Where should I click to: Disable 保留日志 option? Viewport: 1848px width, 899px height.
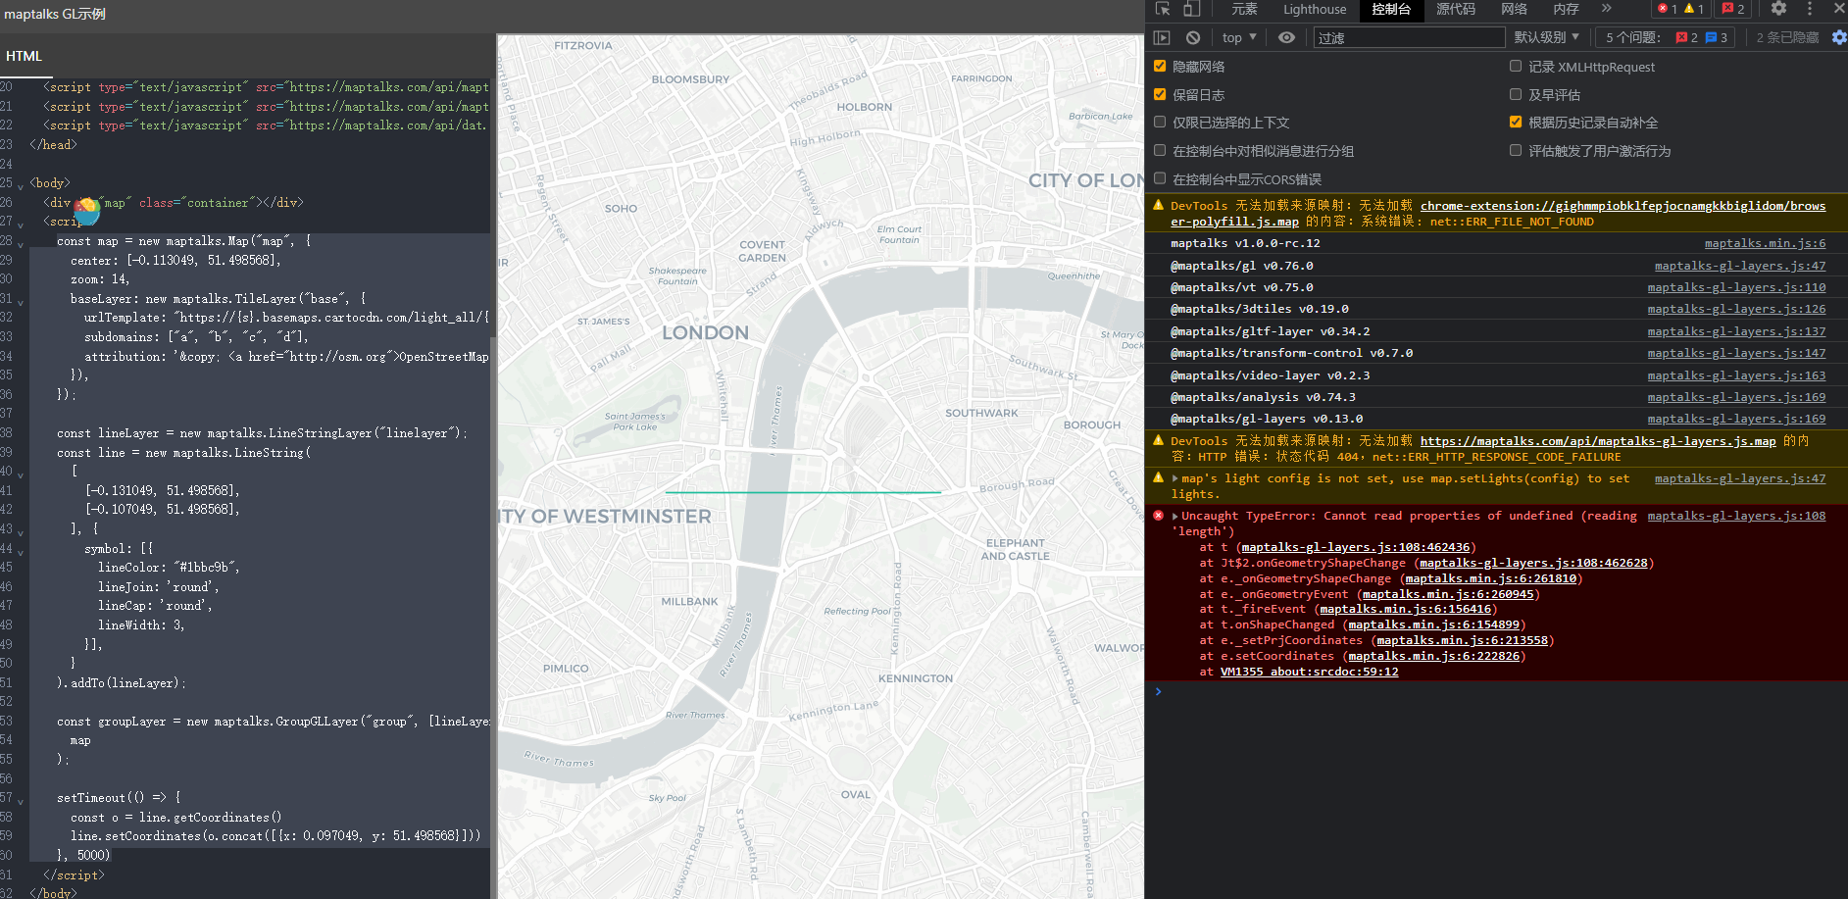pyautogui.click(x=1159, y=94)
